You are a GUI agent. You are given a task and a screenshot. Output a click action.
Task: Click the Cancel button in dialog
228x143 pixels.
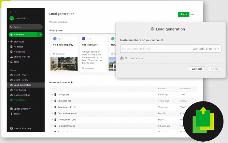(x=197, y=69)
